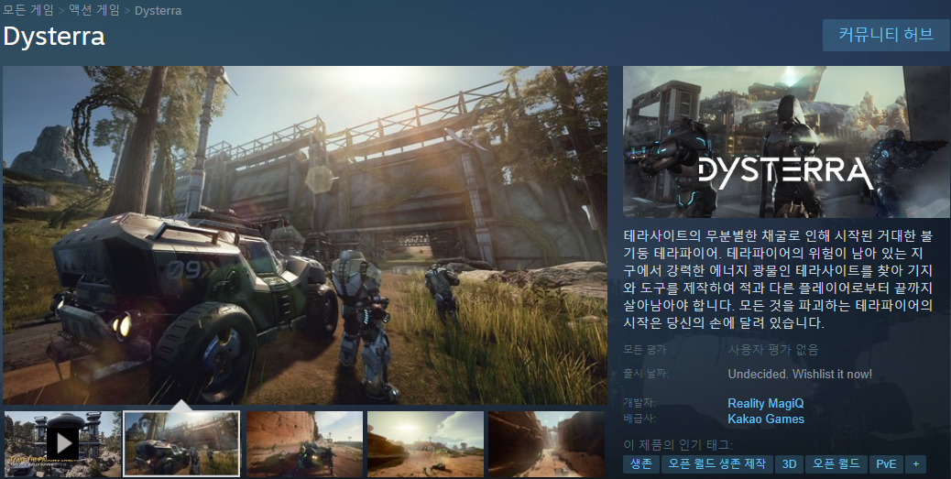Viewport: 951px width, 479px height.
Task: Open the 커뮤니티 허브 button
Action: [886, 35]
